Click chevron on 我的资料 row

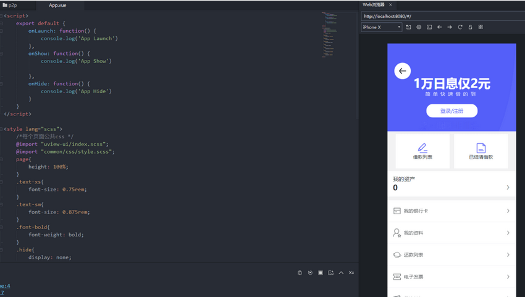[x=508, y=233]
